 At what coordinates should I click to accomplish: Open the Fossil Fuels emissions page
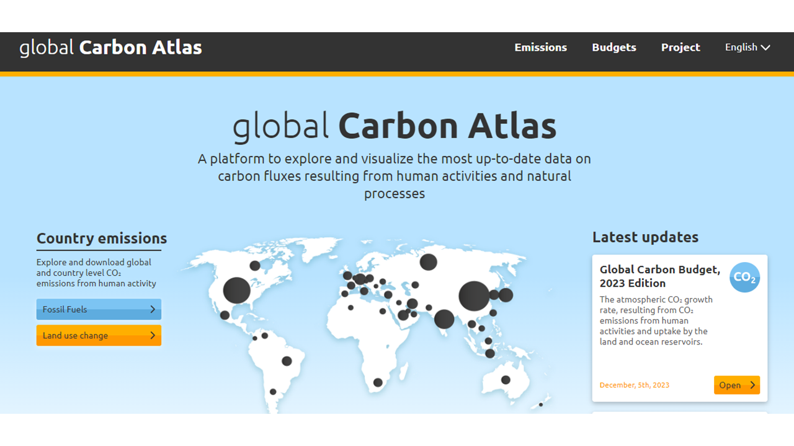coord(93,309)
